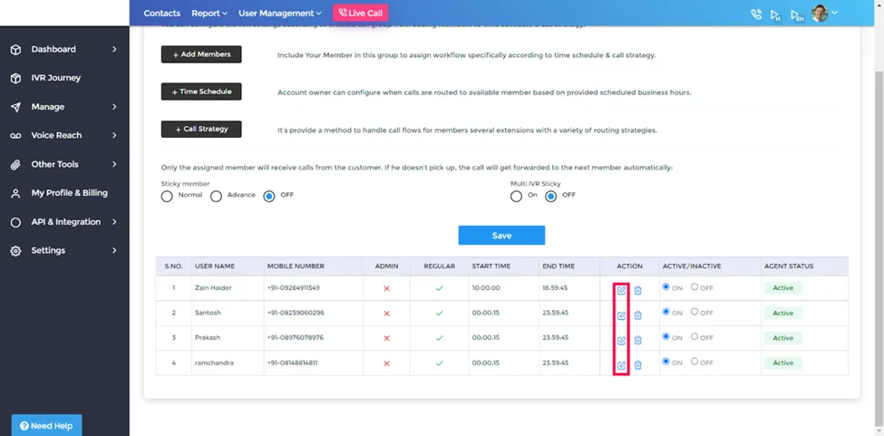
Task: Open the Report dropdown menu
Action: (x=209, y=13)
